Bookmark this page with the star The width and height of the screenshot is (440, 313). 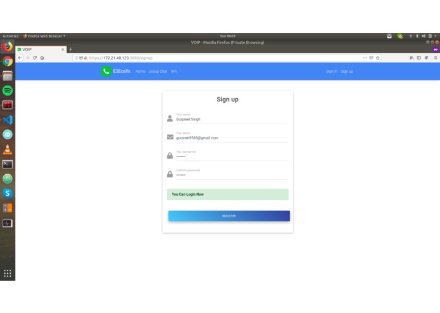378,58
